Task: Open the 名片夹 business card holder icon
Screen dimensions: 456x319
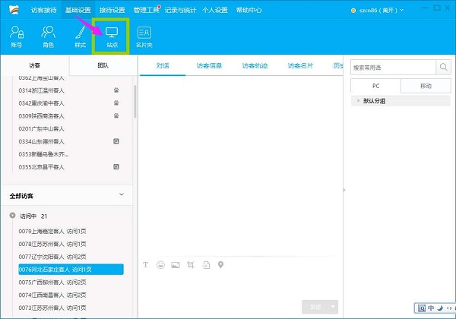Action: pos(144,36)
